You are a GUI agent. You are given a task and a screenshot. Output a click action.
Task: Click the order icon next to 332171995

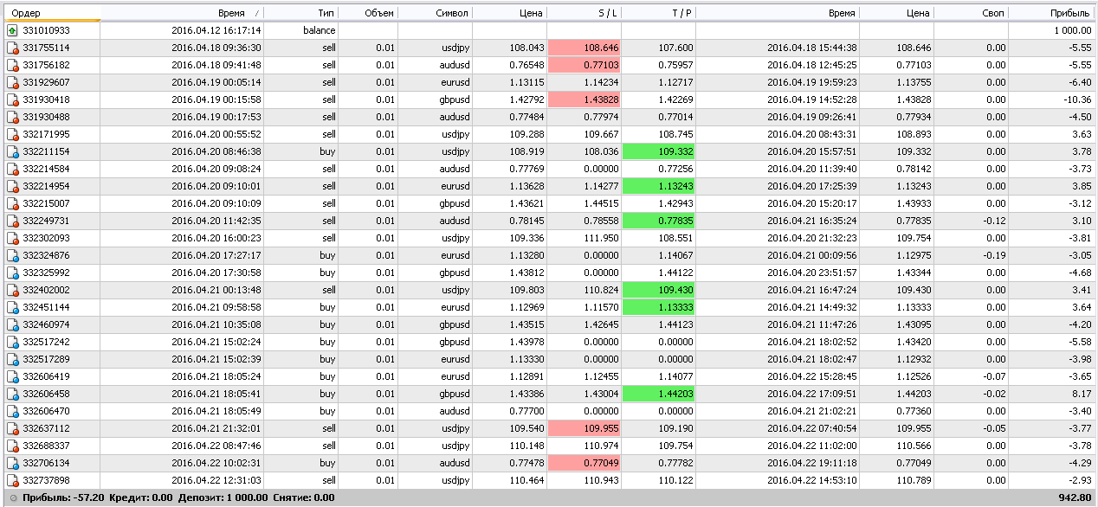pyautogui.click(x=12, y=134)
